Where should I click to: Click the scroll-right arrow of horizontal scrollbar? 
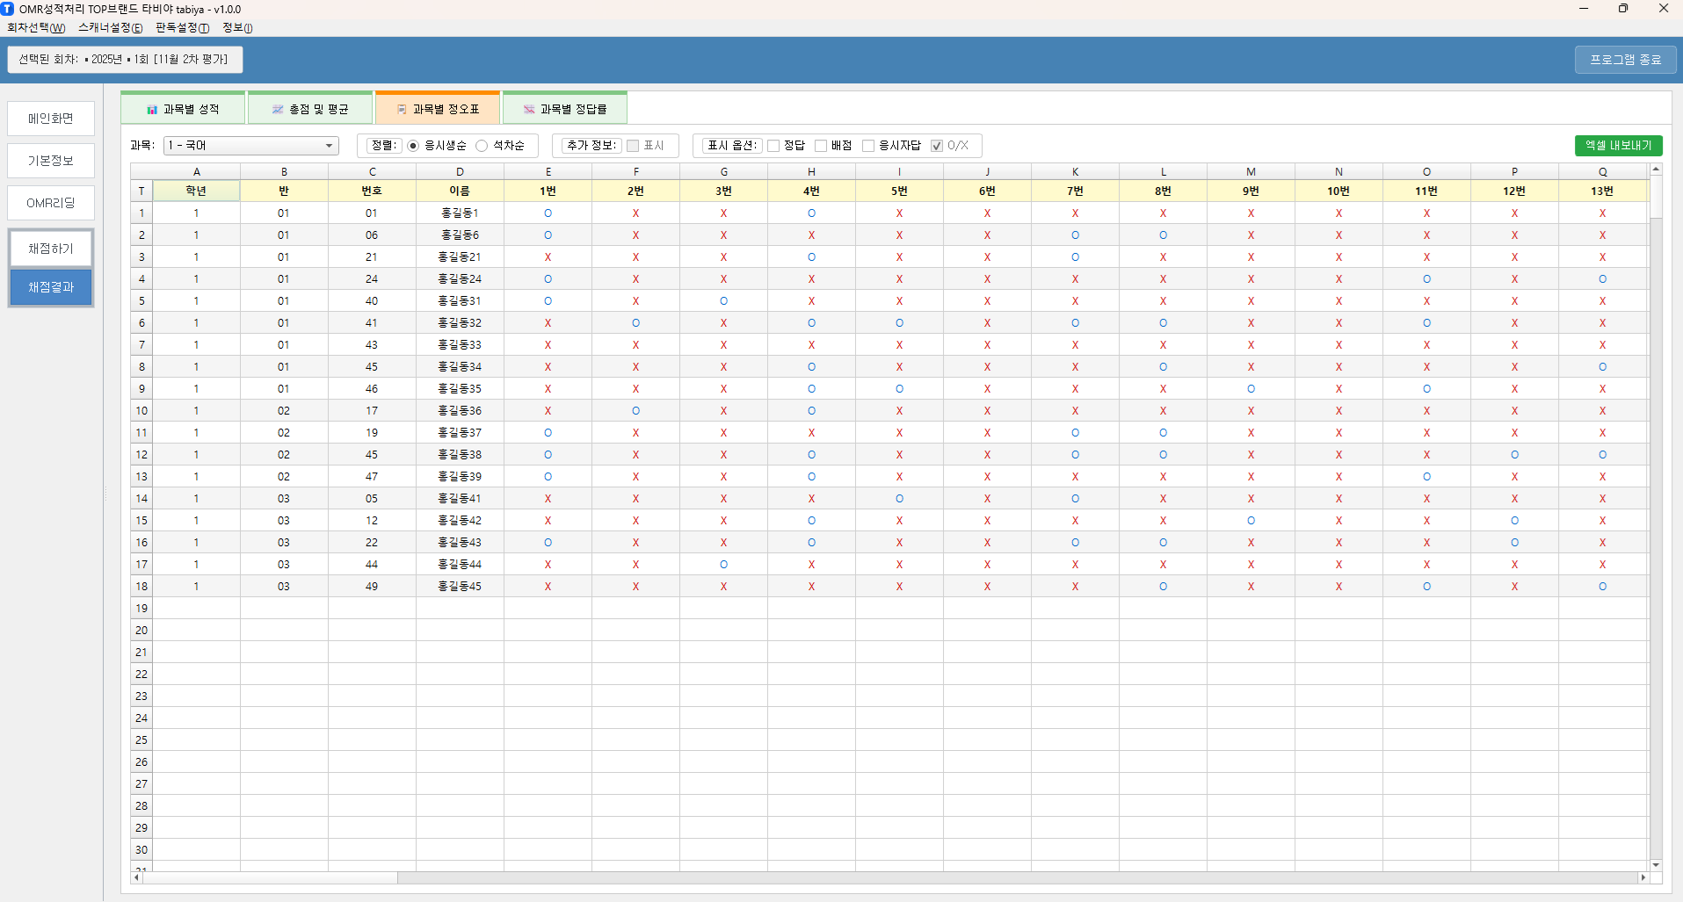(x=1643, y=877)
